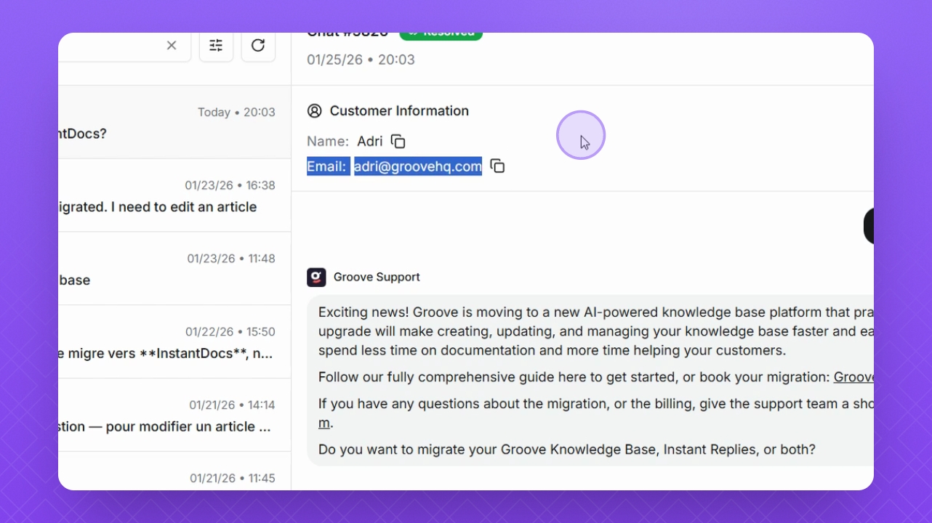This screenshot has height=523, width=932.
Task: Copy the customer name Adri
Action: click(398, 142)
